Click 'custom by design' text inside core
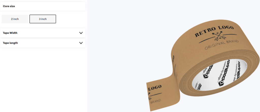 click(221, 72)
